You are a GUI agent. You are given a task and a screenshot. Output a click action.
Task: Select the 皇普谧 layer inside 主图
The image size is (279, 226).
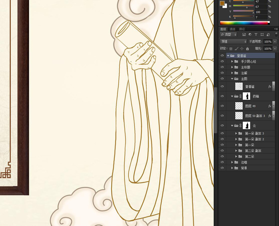click(x=247, y=86)
